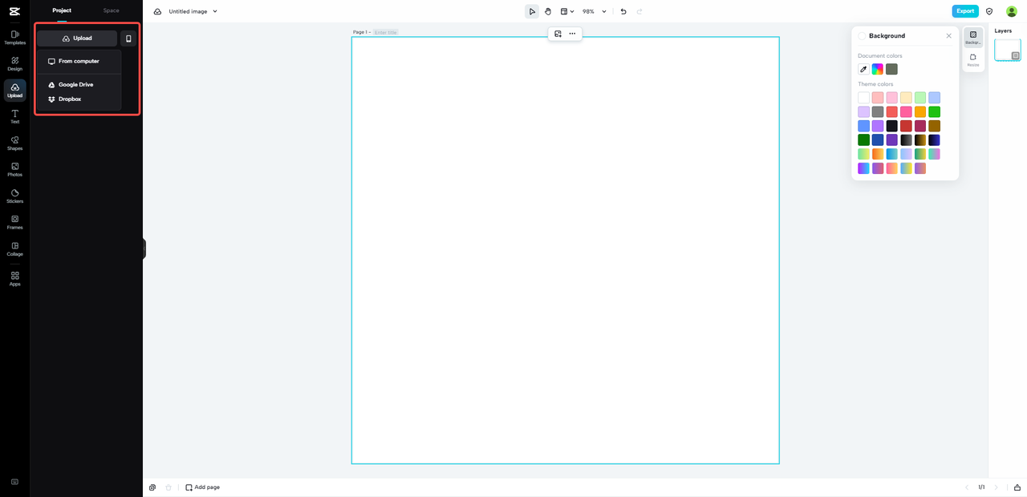Click the cloud save icon near title
This screenshot has height=497, width=1027.
pyautogui.click(x=157, y=11)
